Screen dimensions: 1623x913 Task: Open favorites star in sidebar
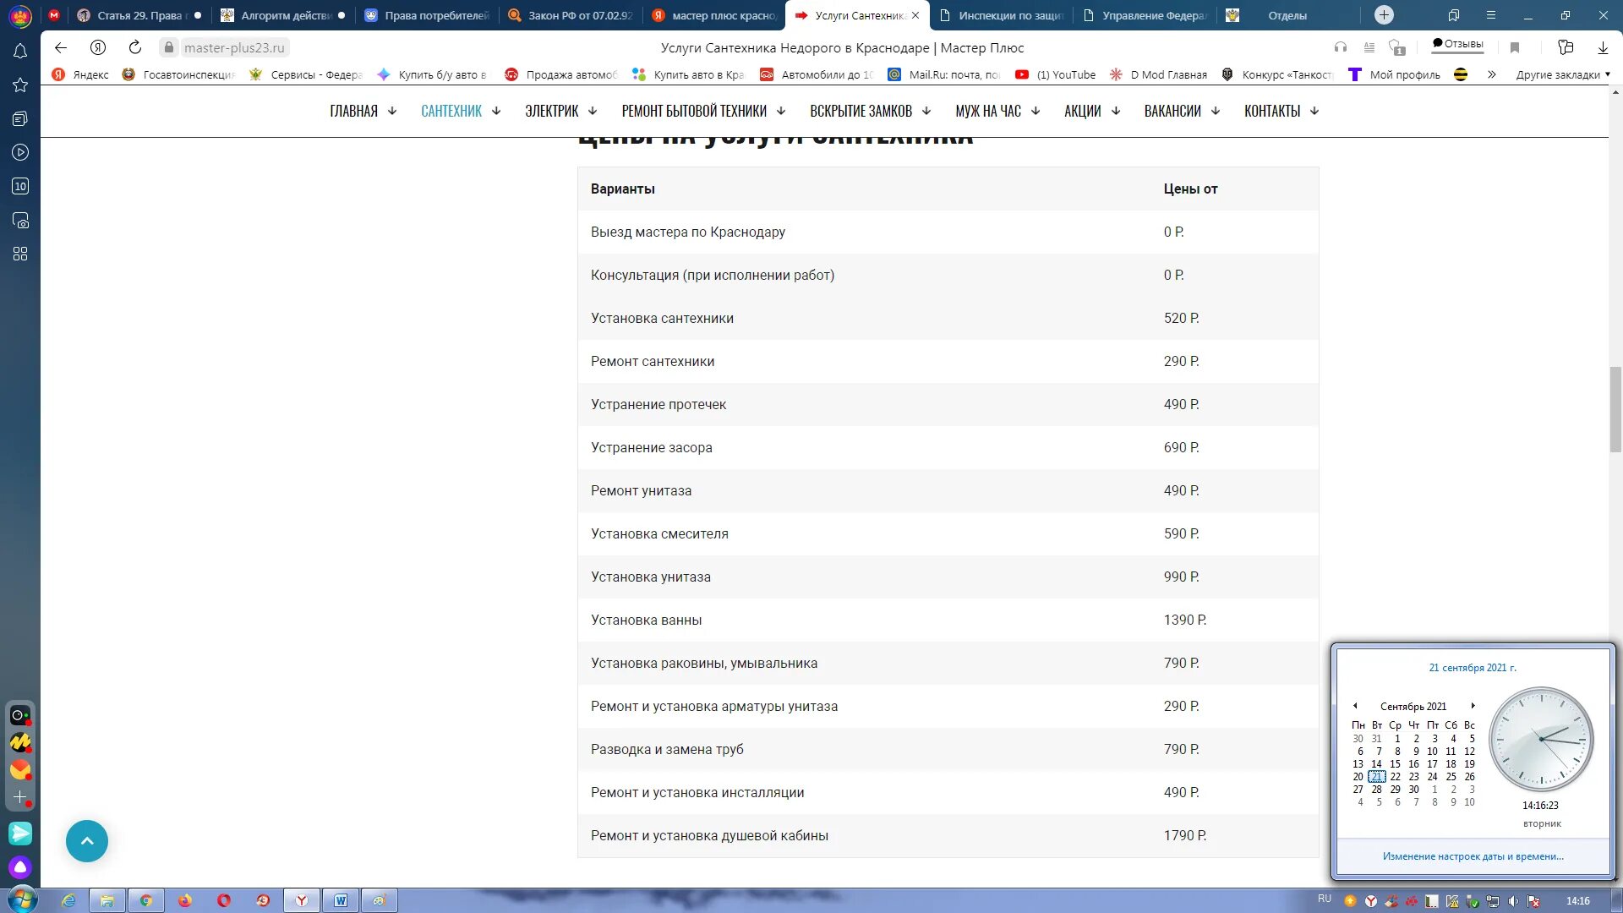[20, 85]
